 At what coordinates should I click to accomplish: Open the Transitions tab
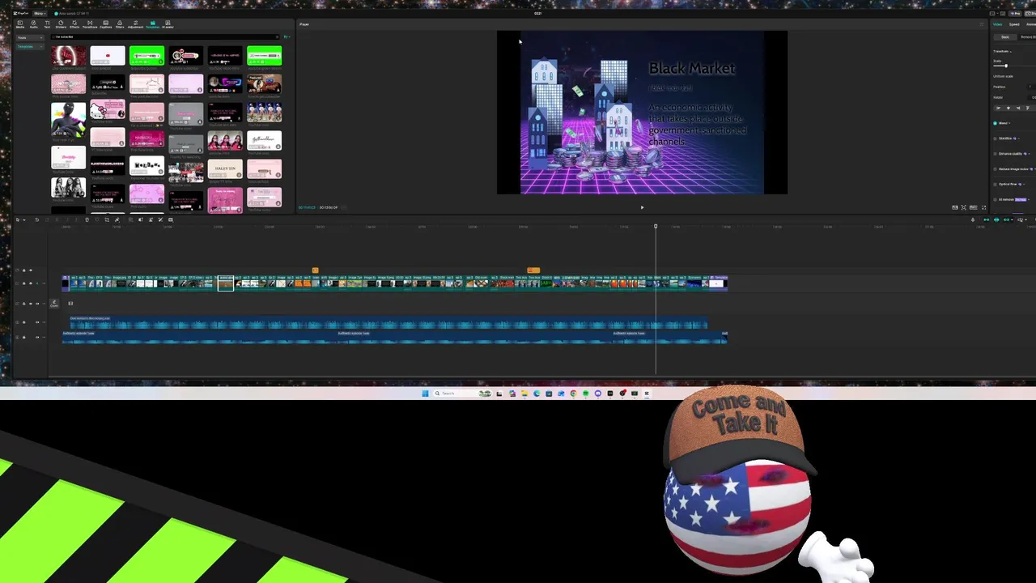point(90,24)
